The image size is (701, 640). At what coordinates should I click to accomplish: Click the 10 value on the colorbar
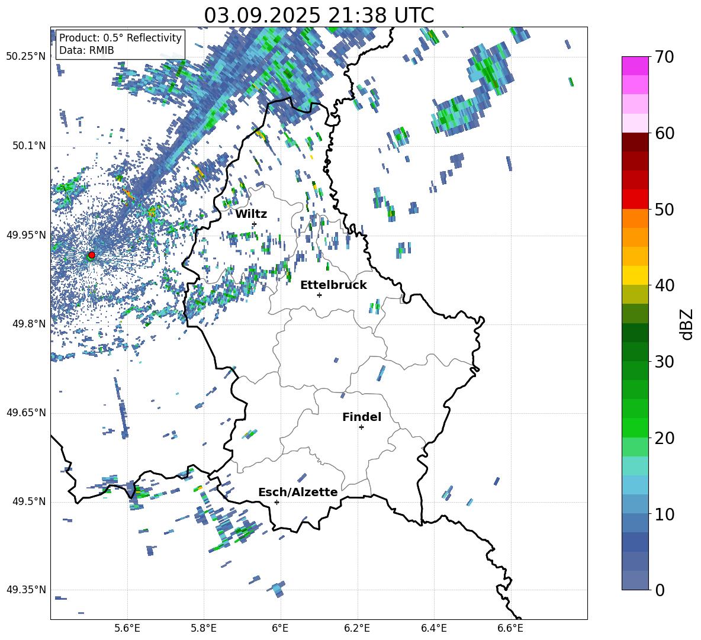[664, 514]
